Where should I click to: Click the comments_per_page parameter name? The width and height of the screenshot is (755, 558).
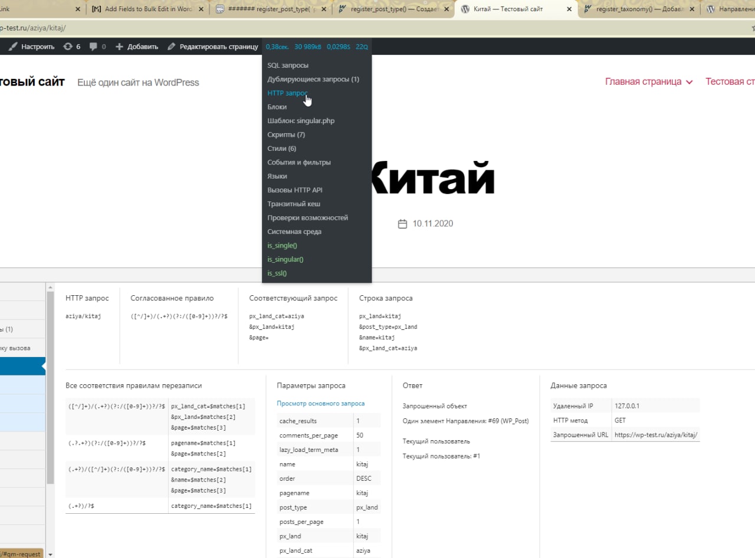click(x=308, y=435)
